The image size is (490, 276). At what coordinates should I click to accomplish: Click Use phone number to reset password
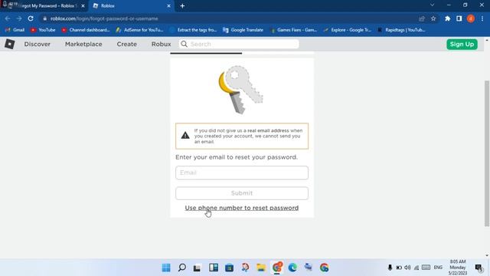pos(242,208)
